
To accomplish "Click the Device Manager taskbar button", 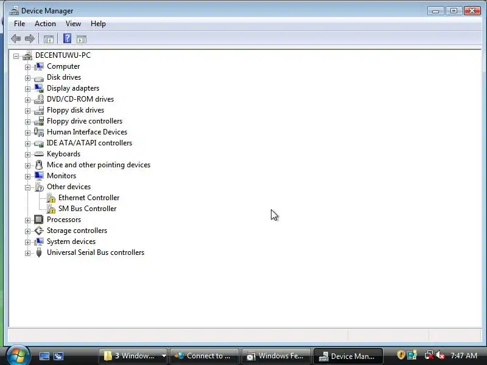I will (x=348, y=356).
